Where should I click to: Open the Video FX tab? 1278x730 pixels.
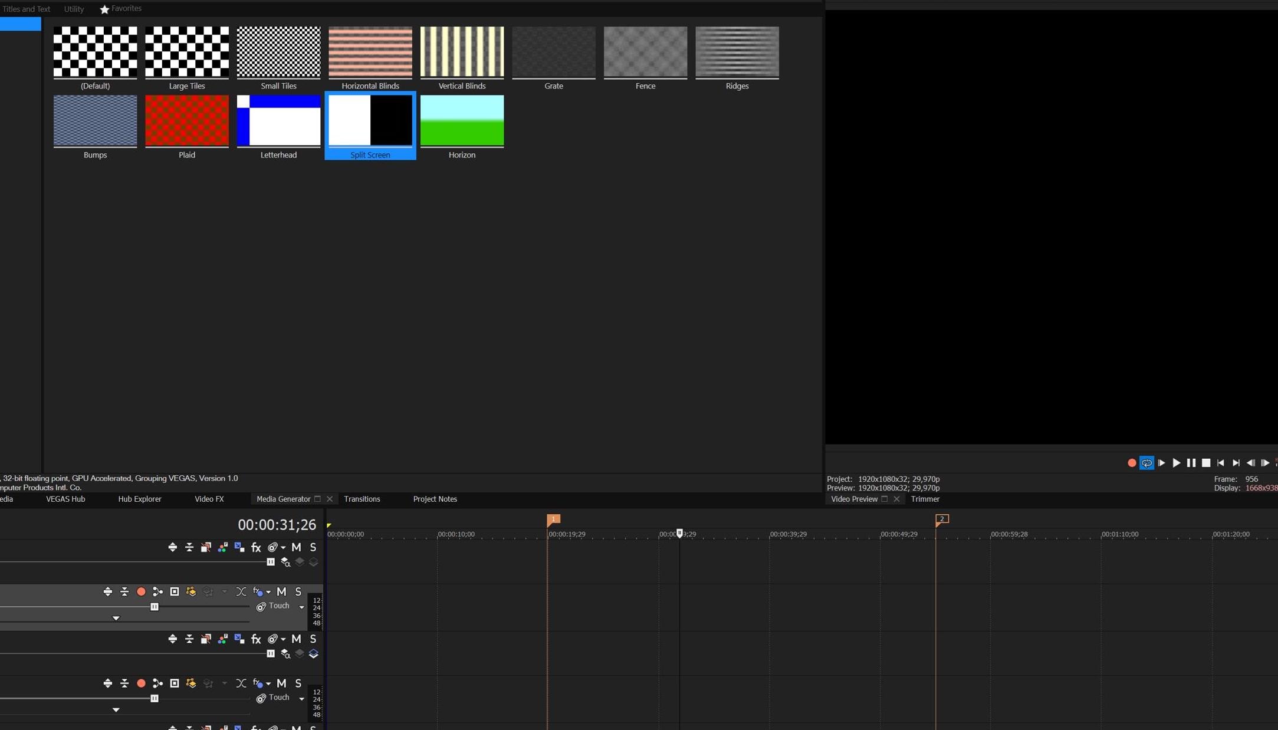pos(209,499)
